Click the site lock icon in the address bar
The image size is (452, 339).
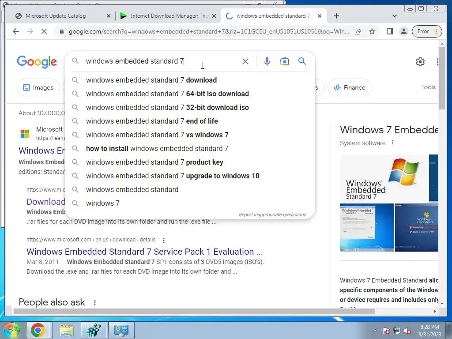click(x=62, y=31)
